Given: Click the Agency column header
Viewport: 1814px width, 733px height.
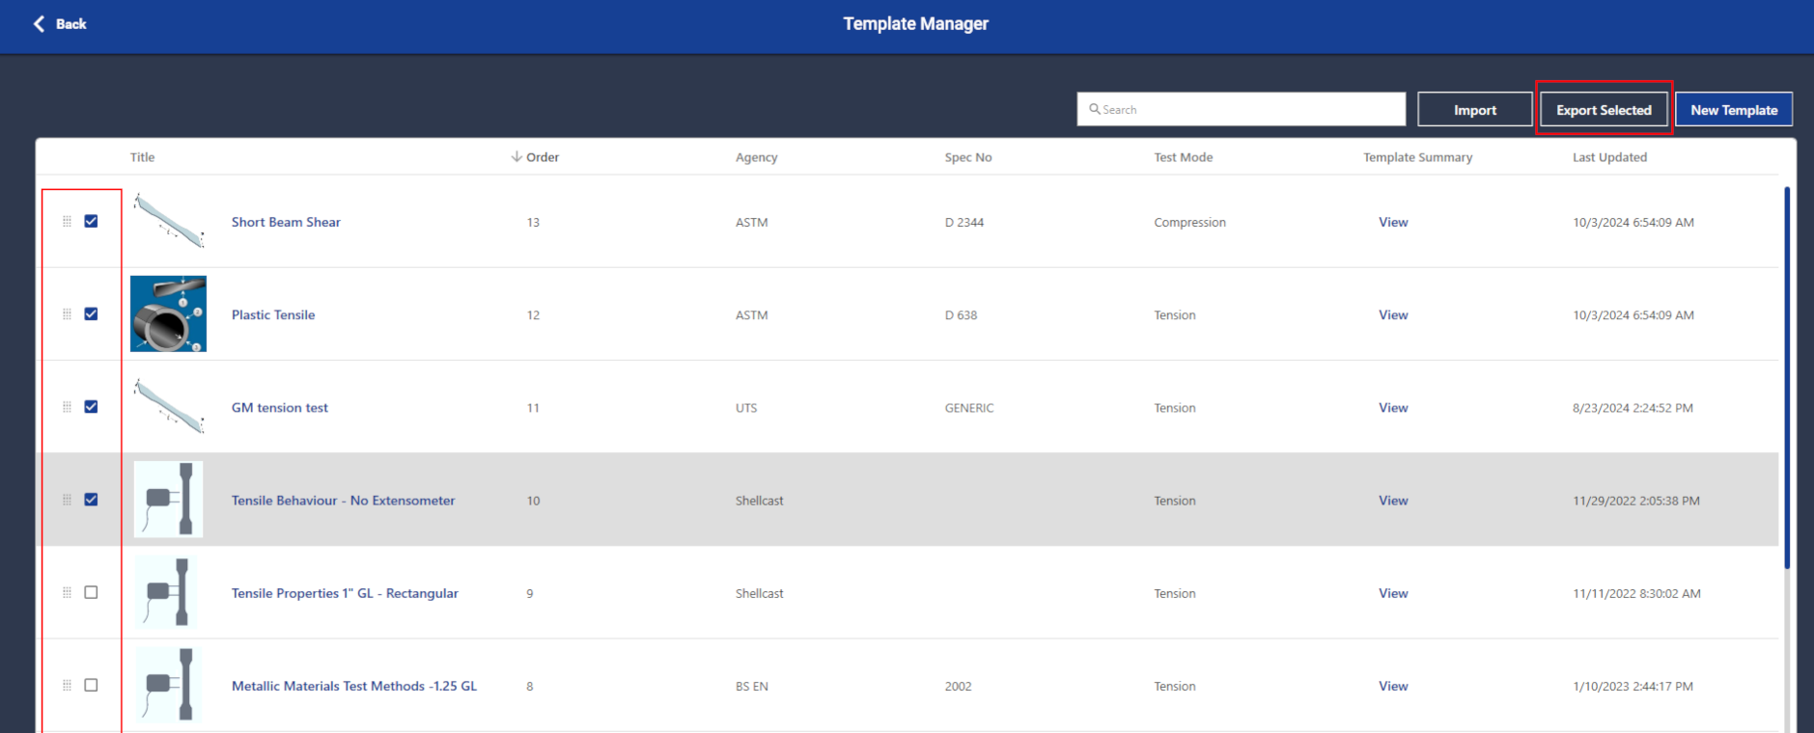Looking at the screenshot, I should coord(756,157).
